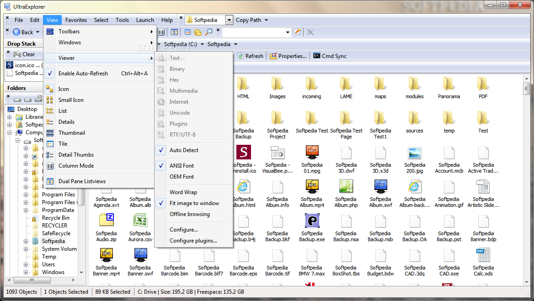This screenshot has width=534, height=301.
Task: Select OEM Font option
Action: [194, 176]
